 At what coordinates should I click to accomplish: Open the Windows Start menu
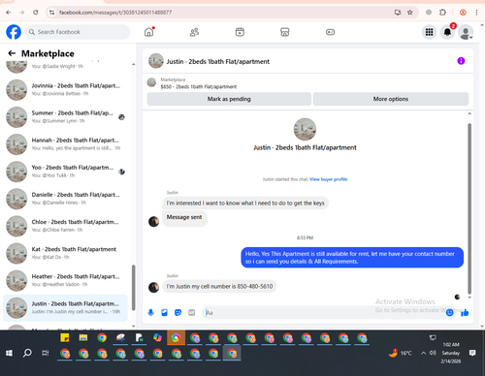click(9, 353)
